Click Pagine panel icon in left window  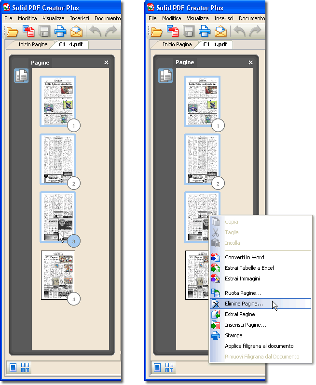(21, 76)
